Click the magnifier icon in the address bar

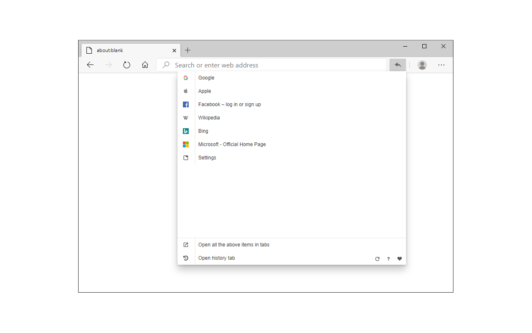[x=166, y=65]
